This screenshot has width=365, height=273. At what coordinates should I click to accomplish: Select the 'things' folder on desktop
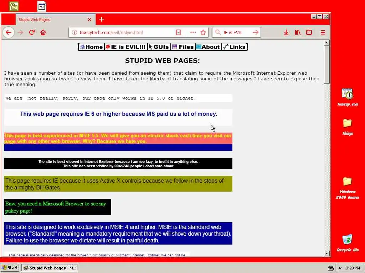348,127
